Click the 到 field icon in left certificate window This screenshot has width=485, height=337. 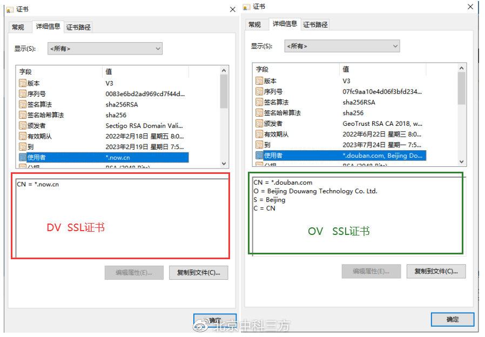23,146
